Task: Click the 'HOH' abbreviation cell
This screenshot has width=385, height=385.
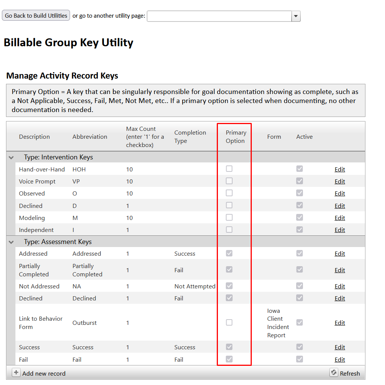Action: point(79,170)
